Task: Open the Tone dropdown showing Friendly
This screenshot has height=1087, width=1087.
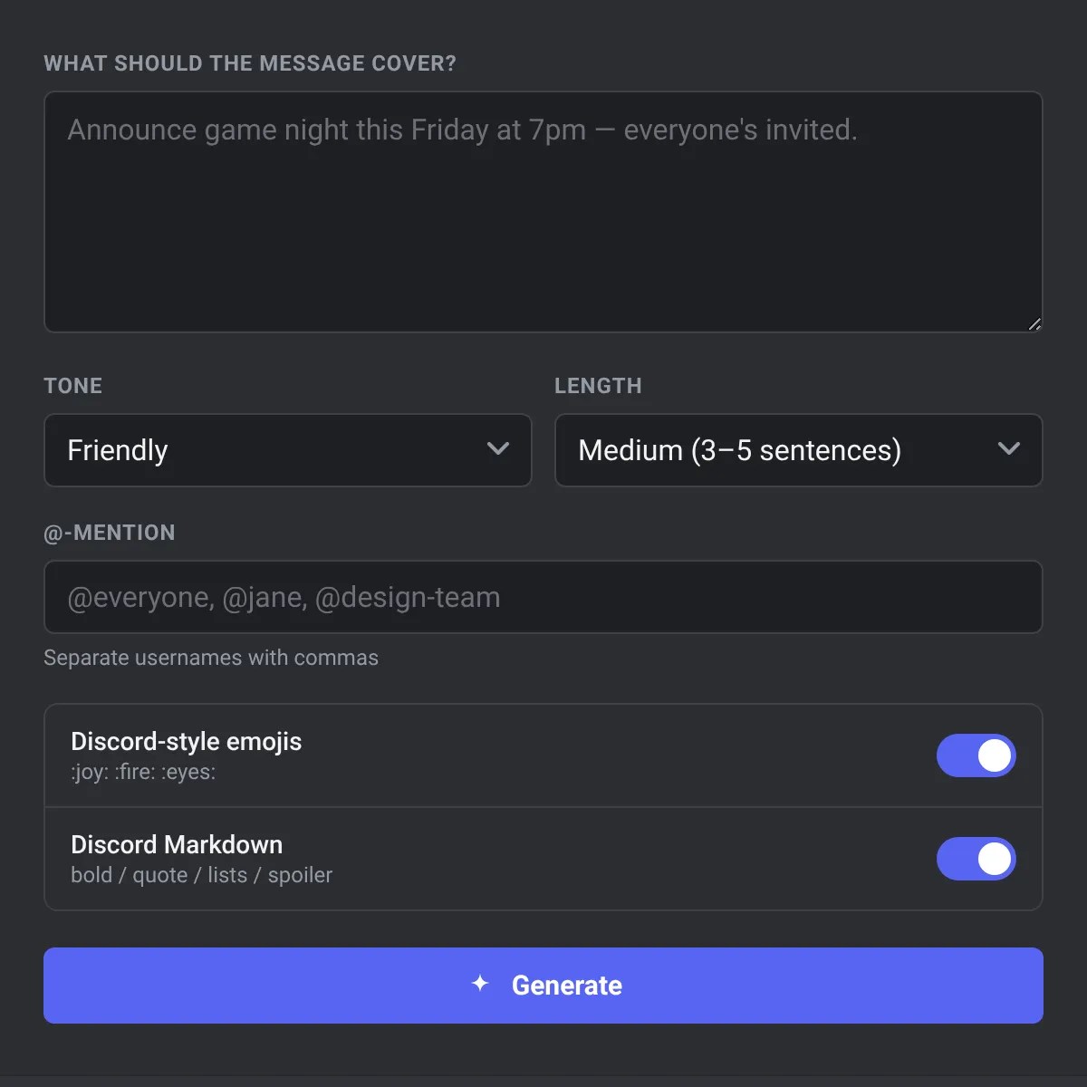Action: click(288, 450)
